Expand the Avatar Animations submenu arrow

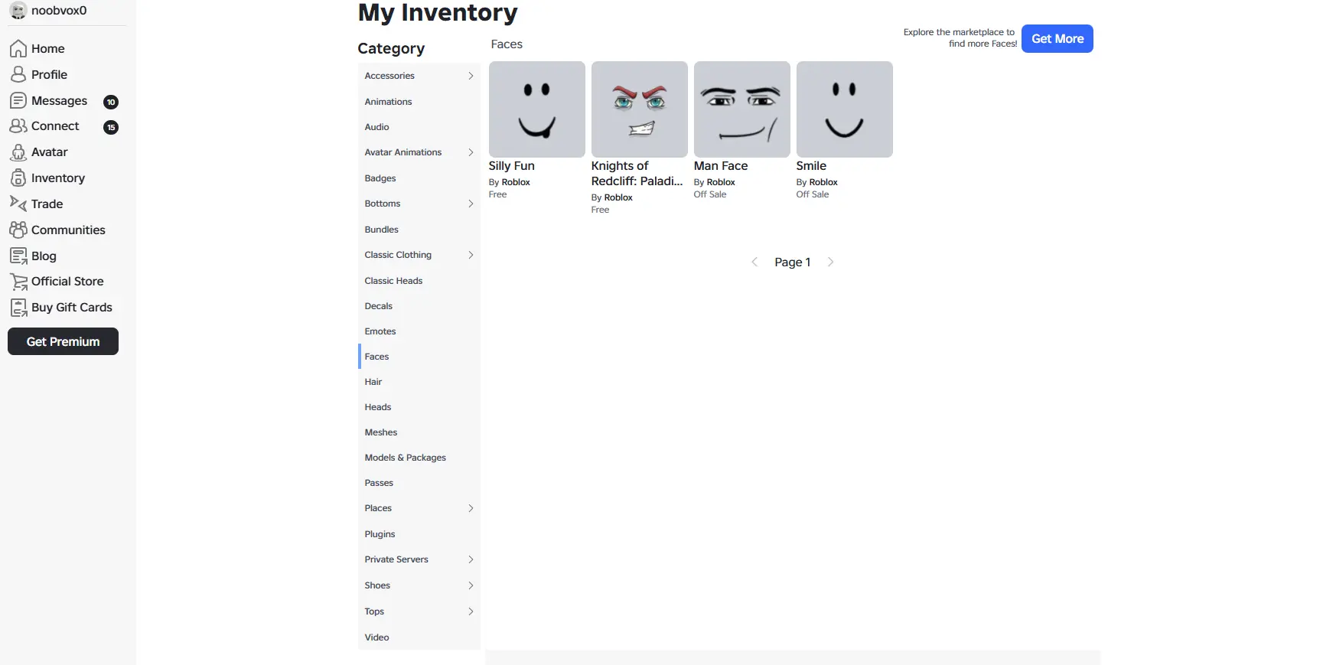(x=471, y=152)
